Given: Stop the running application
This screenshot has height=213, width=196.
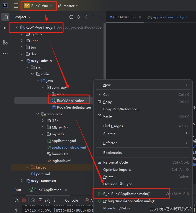Looking at the screenshot, I should tap(24, 200).
